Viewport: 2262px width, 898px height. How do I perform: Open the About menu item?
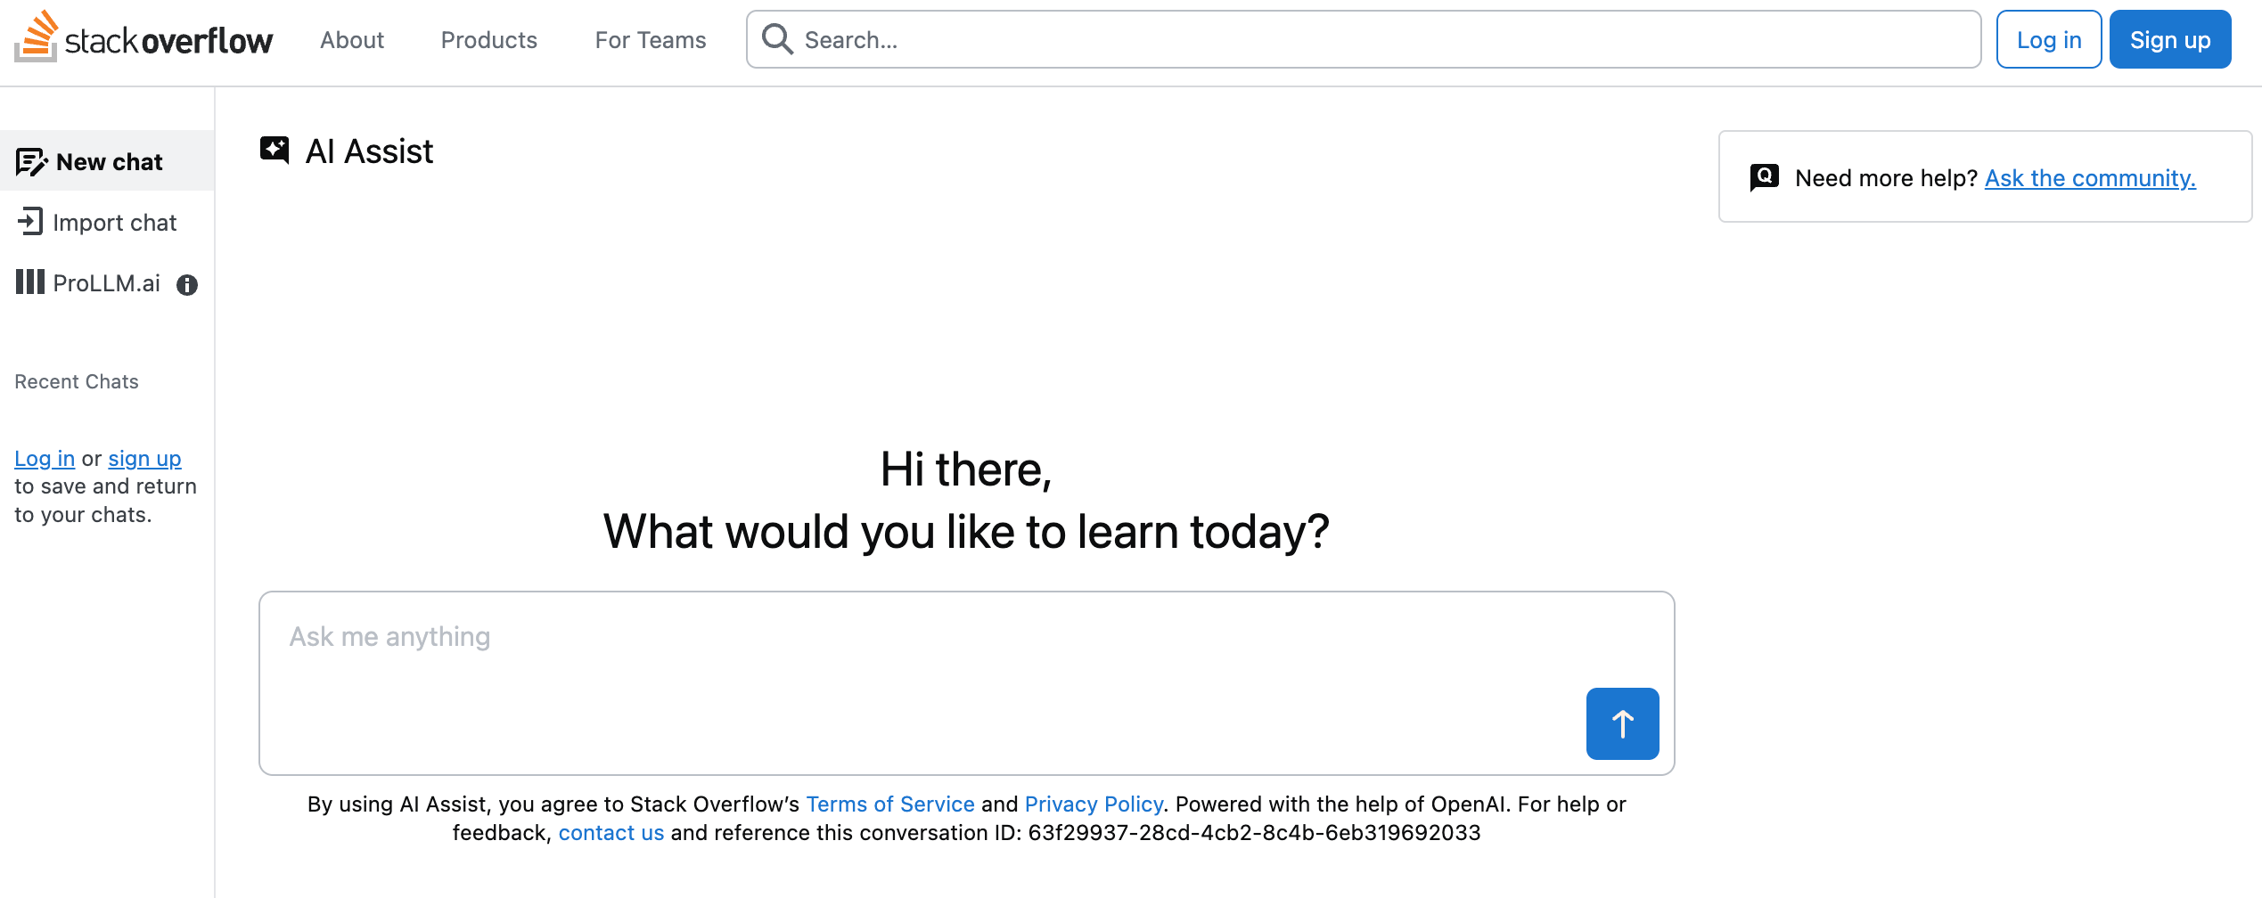[352, 40]
